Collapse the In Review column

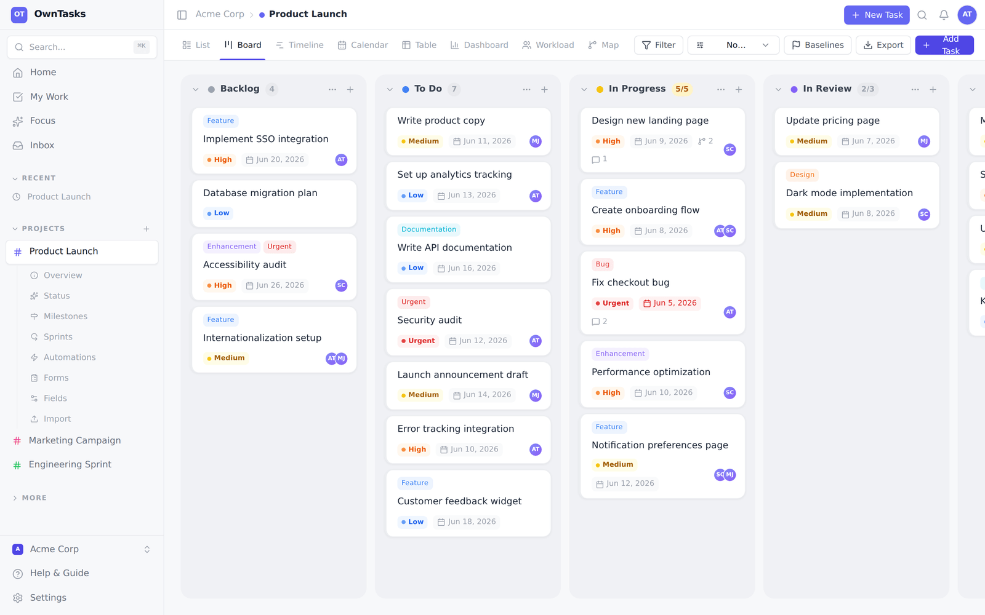[x=778, y=89]
